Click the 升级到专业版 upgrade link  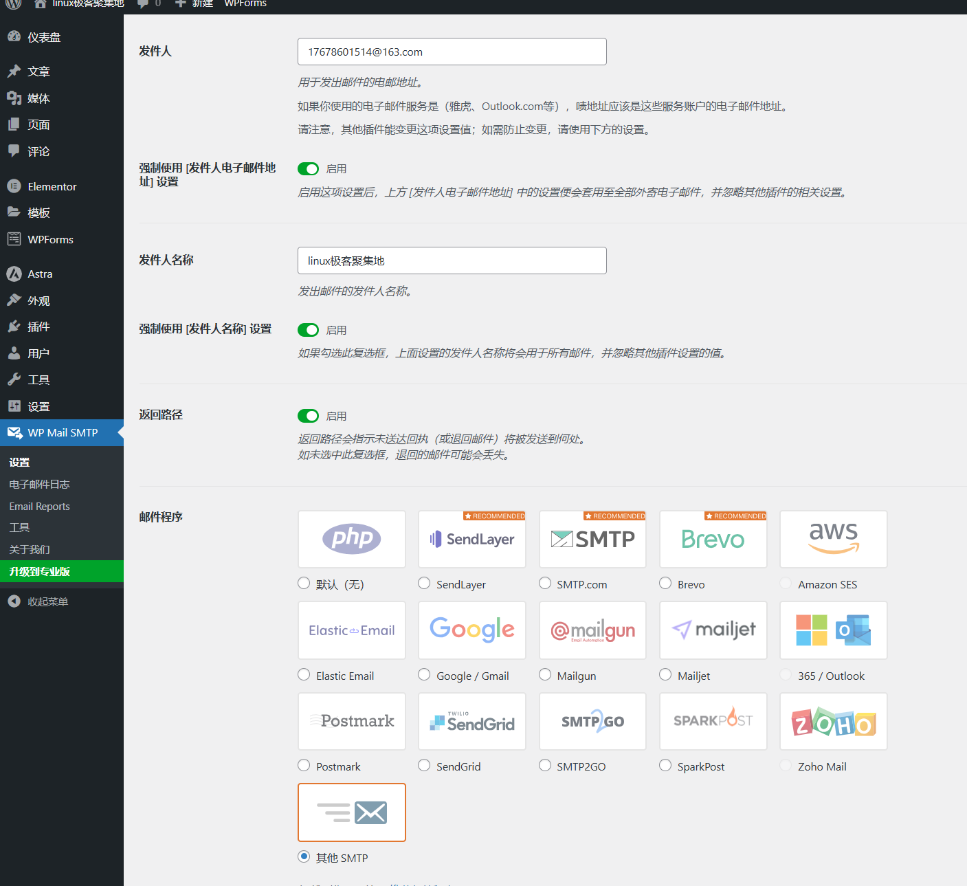62,571
